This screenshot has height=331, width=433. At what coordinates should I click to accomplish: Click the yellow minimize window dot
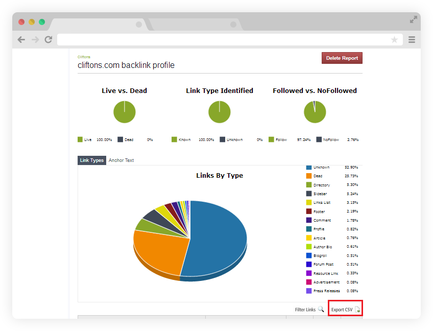point(32,22)
